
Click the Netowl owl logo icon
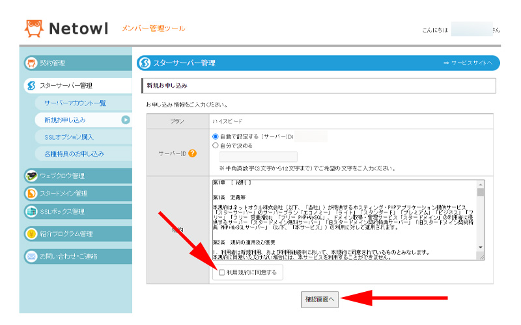[x=34, y=28]
